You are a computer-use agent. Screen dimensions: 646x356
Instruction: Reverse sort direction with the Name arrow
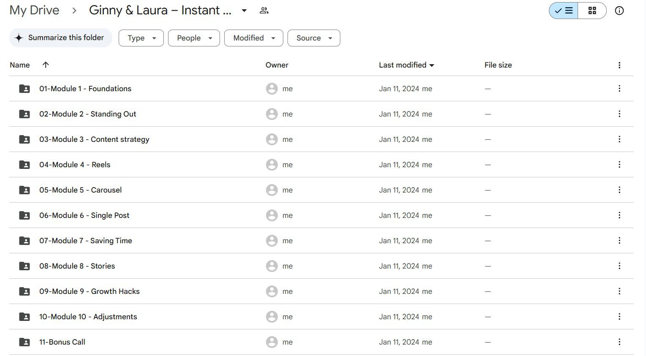click(46, 65)
